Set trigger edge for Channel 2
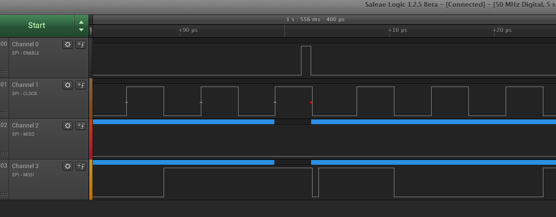This screenshot has width=556, height=217. 80,126
